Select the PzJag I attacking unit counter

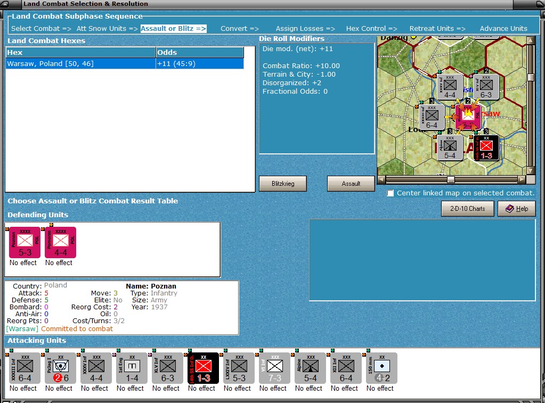pos(61,368)
